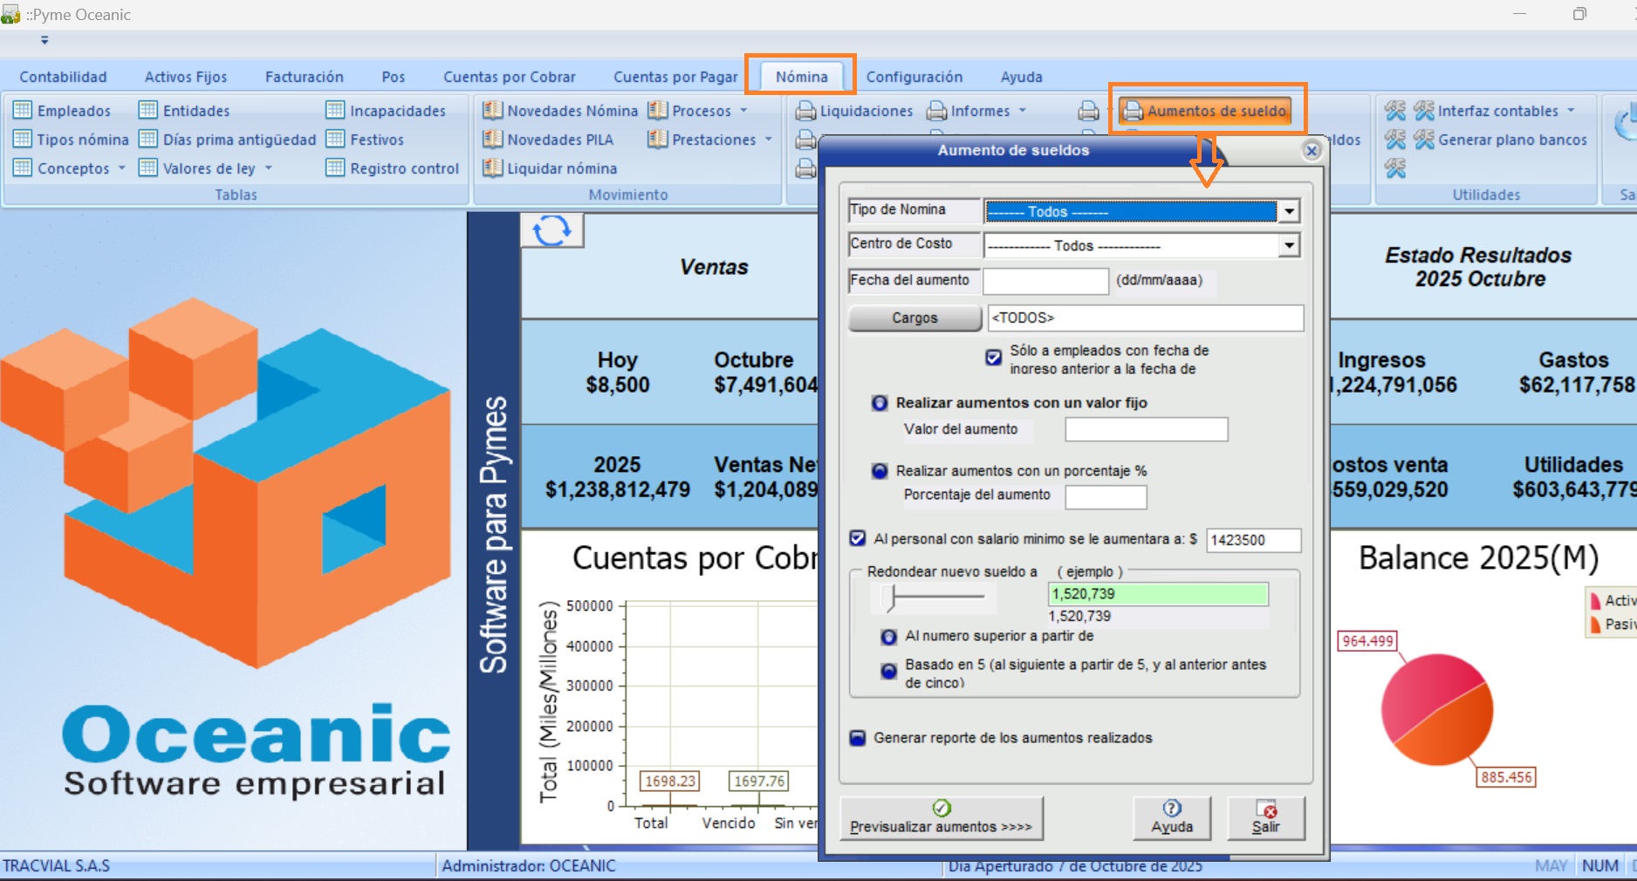Click the Cargos button

[914, 318]
